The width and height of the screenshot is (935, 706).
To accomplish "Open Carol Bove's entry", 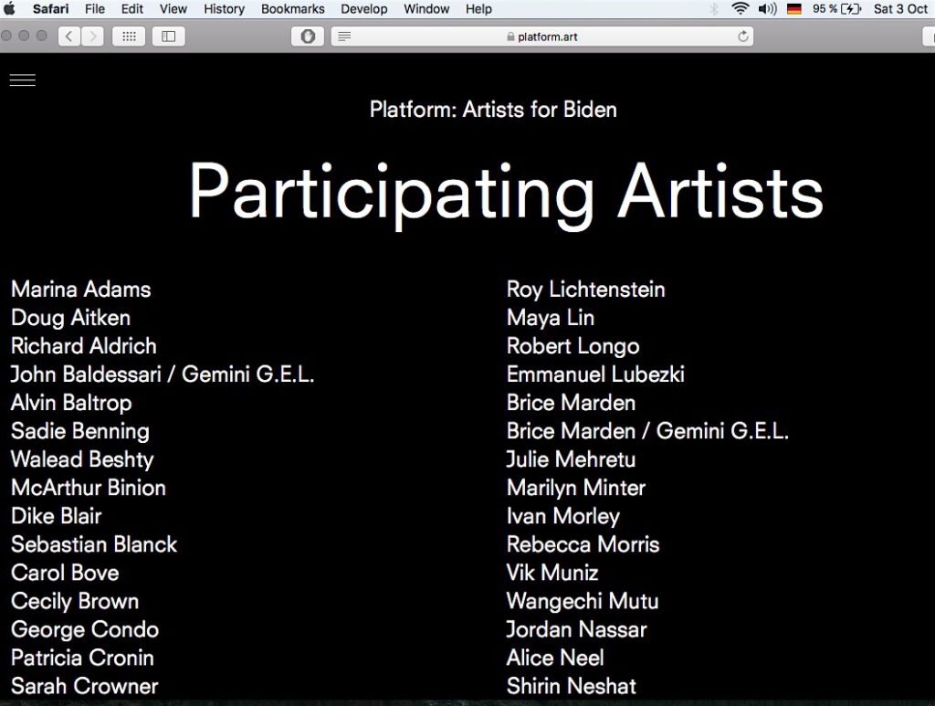I will click(x=65, y=573).
